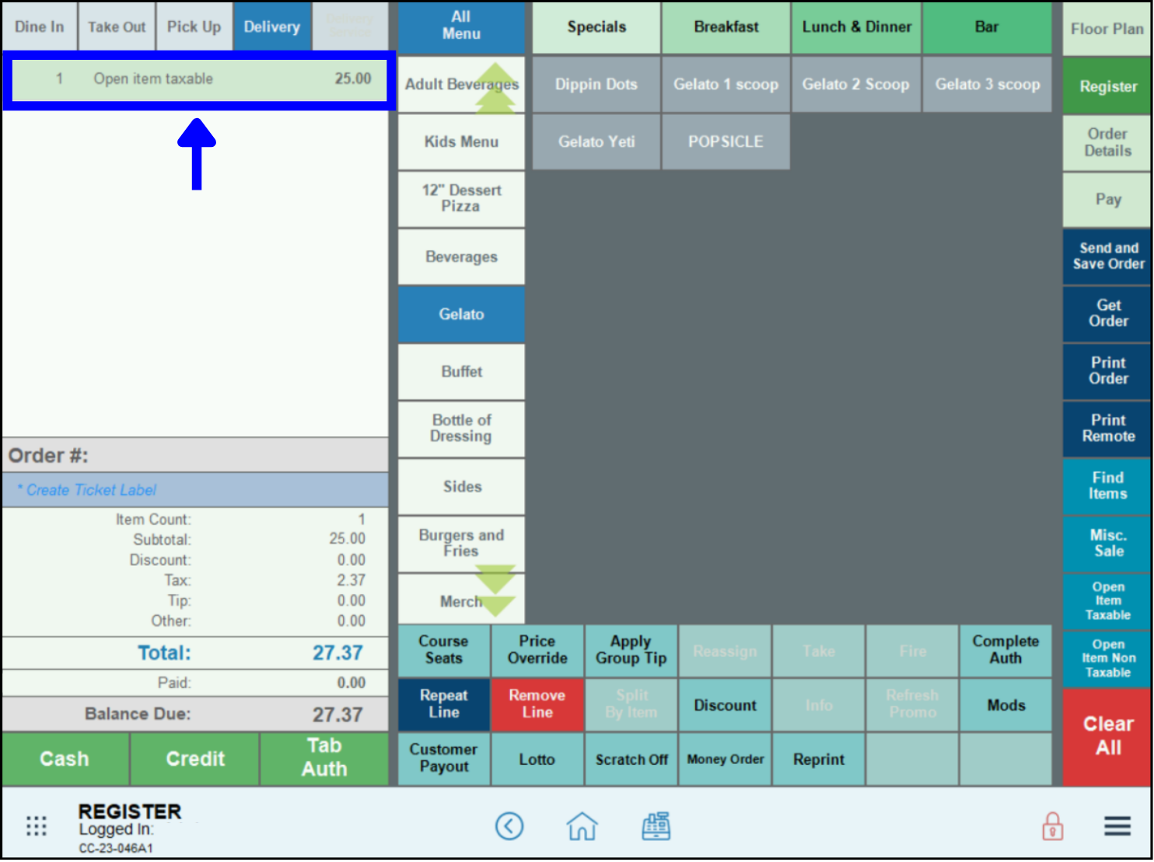Open the hamburger menu icon

point(1117,826)
